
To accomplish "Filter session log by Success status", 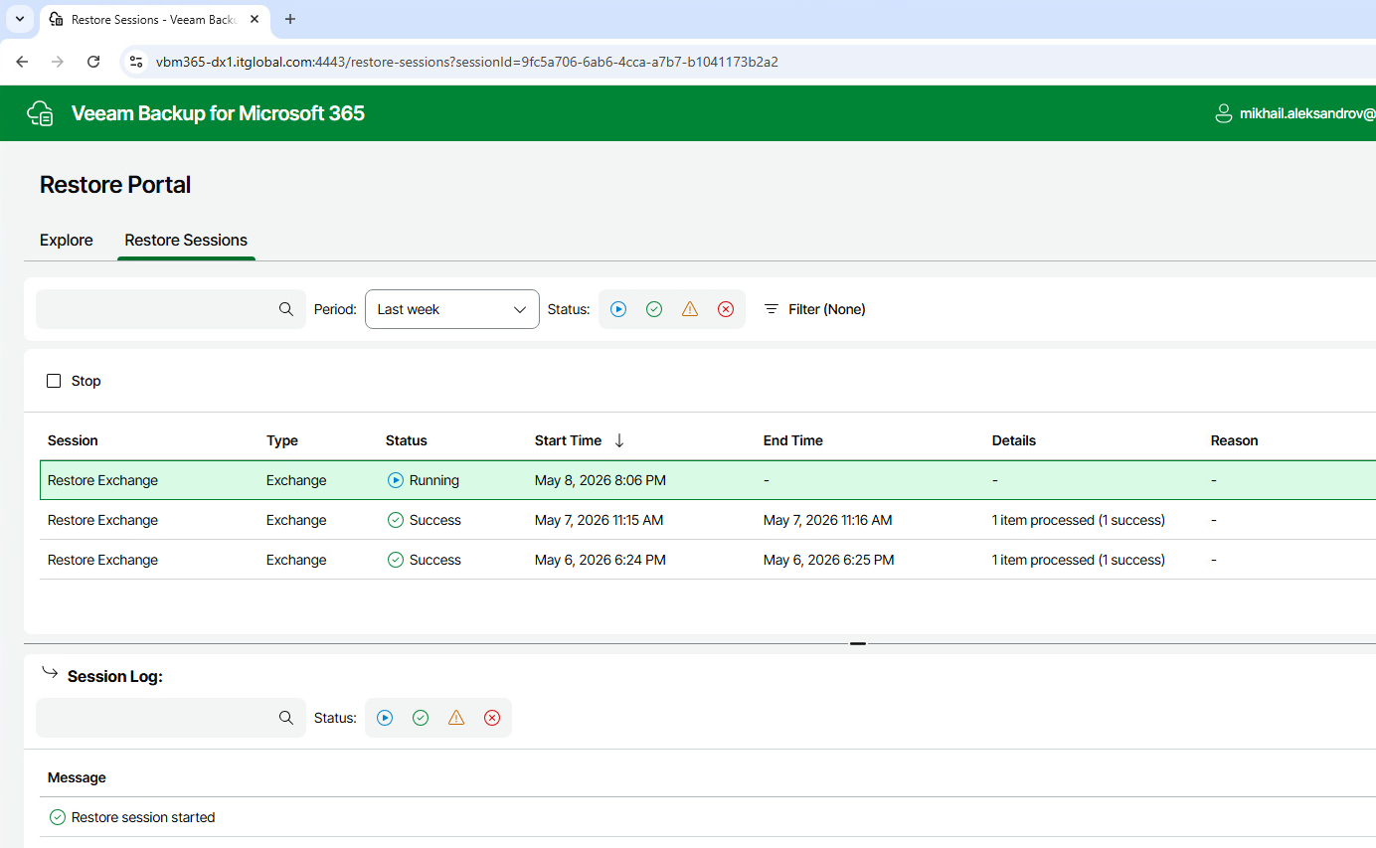I will click(x=421, y=718).
